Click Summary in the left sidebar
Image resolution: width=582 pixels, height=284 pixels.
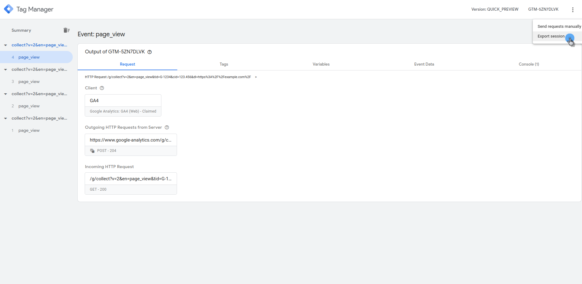21,31
